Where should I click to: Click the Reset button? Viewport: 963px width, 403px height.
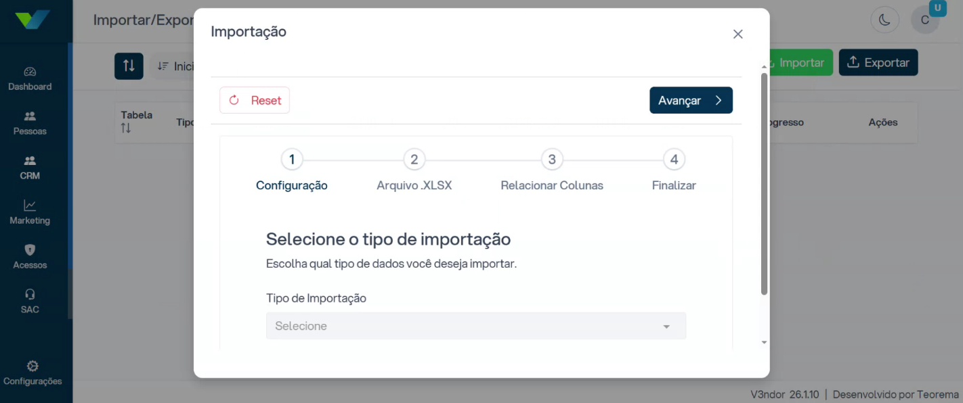[255, 100]
